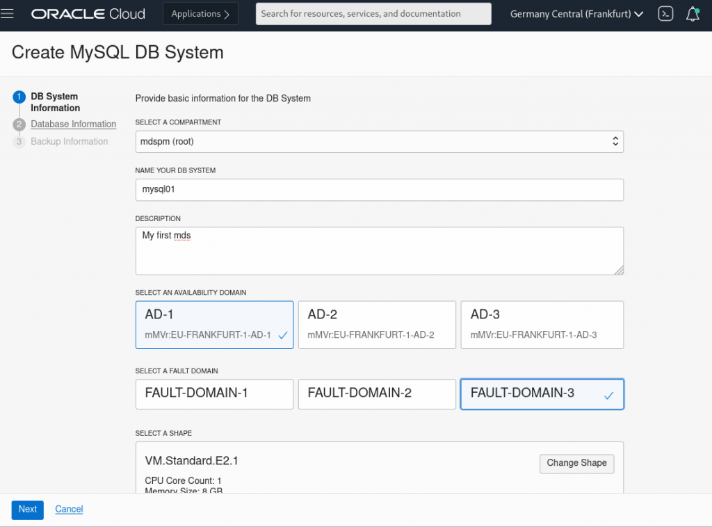
Task: View notifications via the bell icon
Action: [x=693, y=14]
